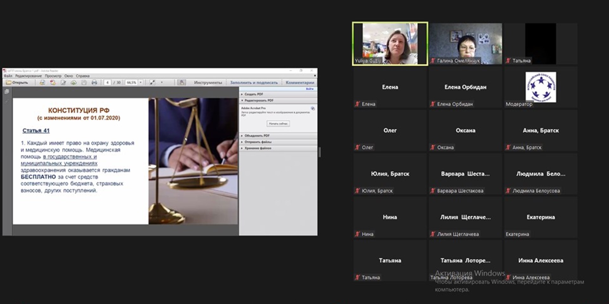Open the page thumbnails sidebar icon

(x=7, y=92)
